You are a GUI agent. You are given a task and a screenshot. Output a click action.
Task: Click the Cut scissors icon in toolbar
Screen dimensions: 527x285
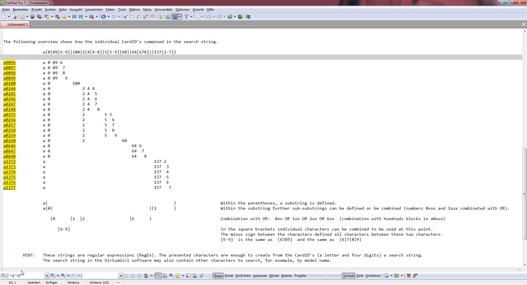[125, 17]
